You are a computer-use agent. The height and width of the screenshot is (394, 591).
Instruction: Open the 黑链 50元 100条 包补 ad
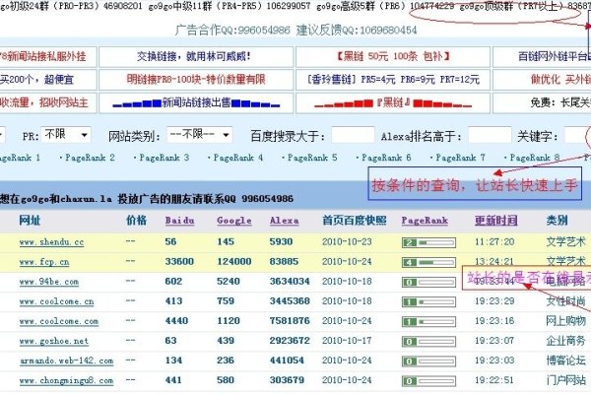pyautogui.click(x=393, y=56)
